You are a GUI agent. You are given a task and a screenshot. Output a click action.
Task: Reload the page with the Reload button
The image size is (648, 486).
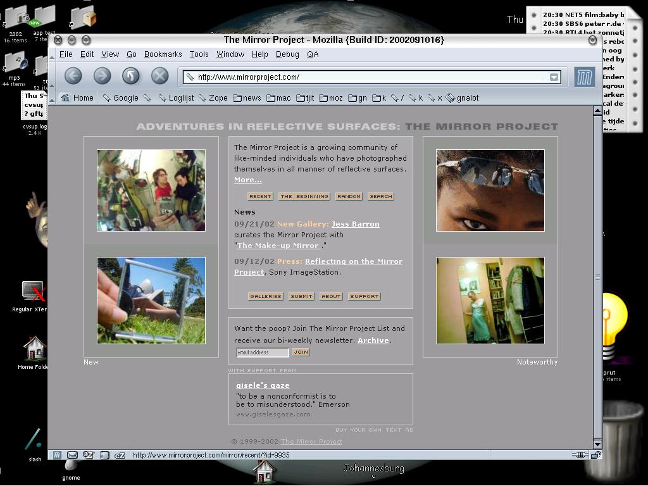click(x=130, y=76)
